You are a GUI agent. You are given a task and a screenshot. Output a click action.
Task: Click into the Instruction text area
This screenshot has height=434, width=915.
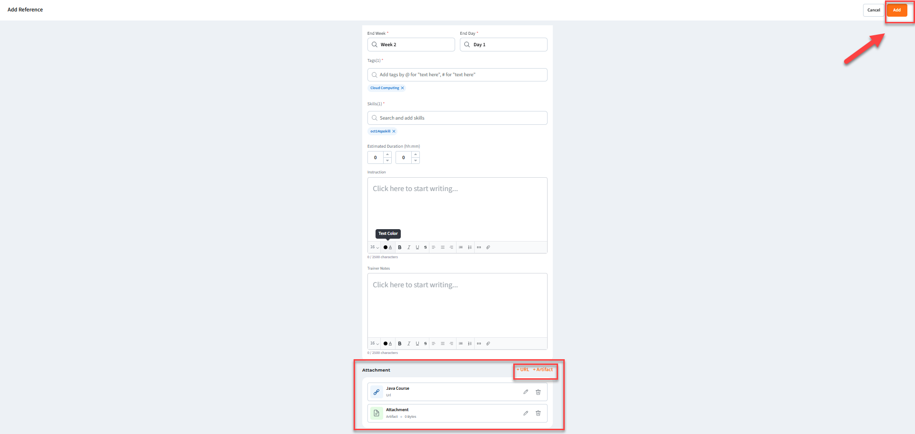[x=457, y=210]
